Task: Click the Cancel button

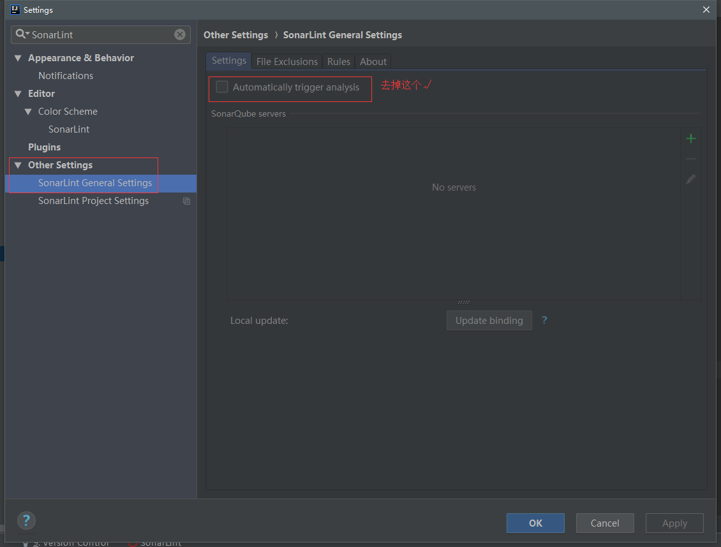Action: click(x=605, y=523)
